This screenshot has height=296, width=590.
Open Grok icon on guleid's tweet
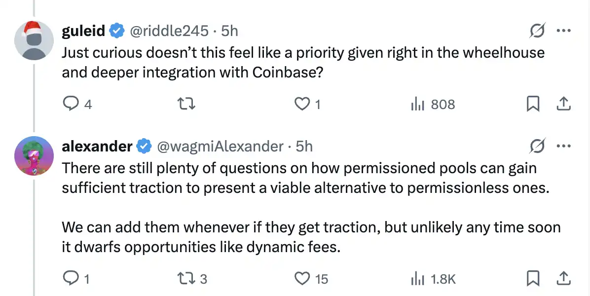coord(537,31)
